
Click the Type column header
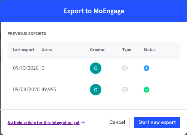pyautogui.click(x=126, y=50)
